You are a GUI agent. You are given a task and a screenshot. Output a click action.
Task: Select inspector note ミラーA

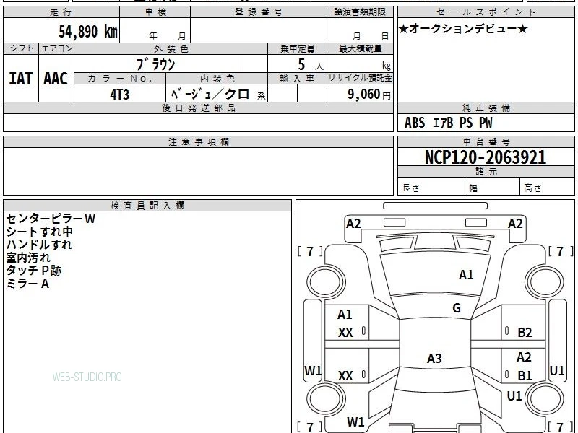tap(27, 284)
